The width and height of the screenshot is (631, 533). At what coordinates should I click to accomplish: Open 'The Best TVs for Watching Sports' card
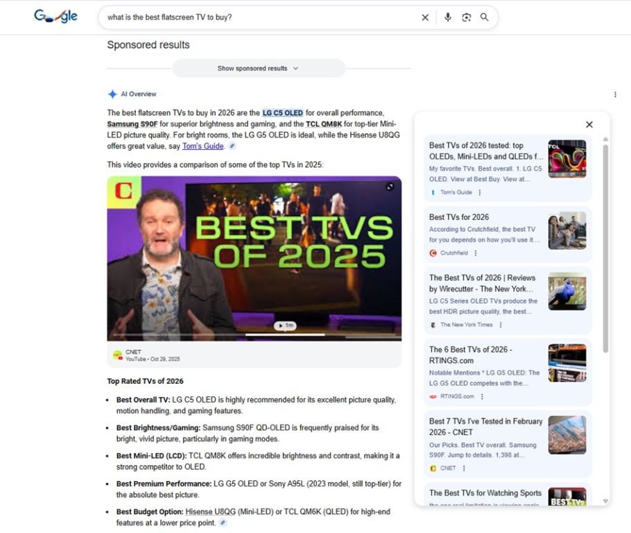[x=508, y=494]
